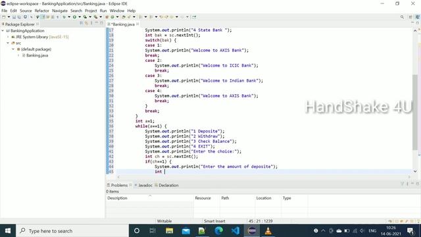Open the Run button's dropdown arrow

[80, 17]
